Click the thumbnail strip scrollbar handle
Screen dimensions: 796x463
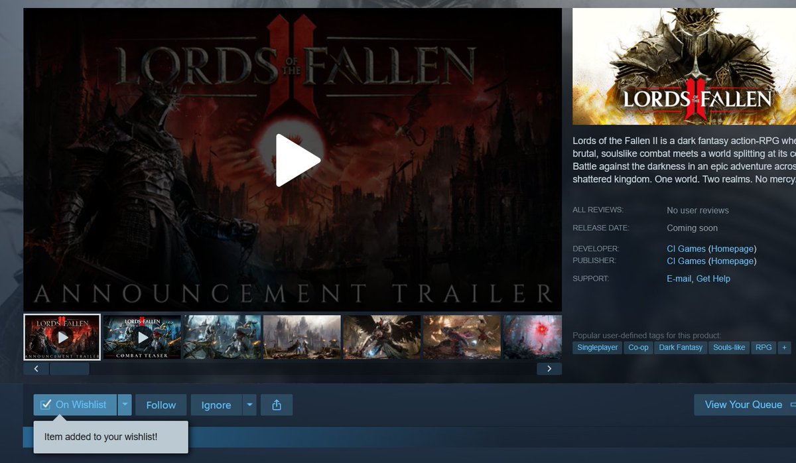70,369
